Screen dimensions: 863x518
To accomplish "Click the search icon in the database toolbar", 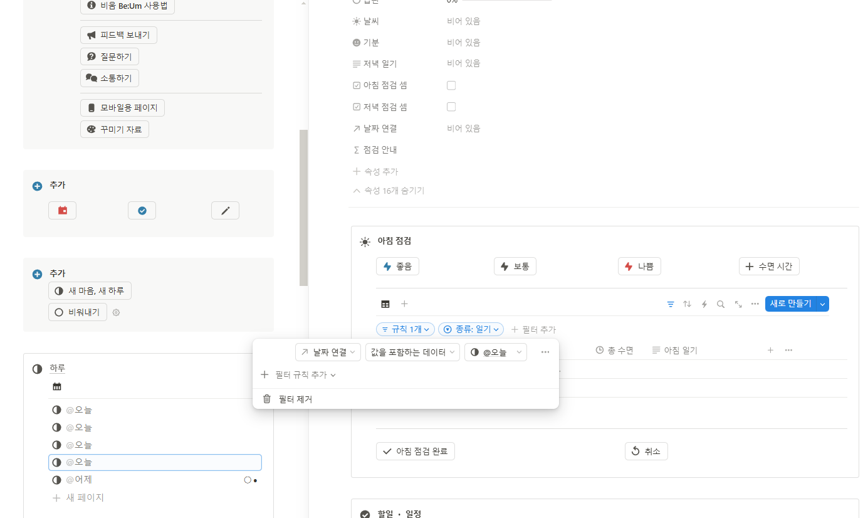I will pyautogui.click(x=720, y=304).
